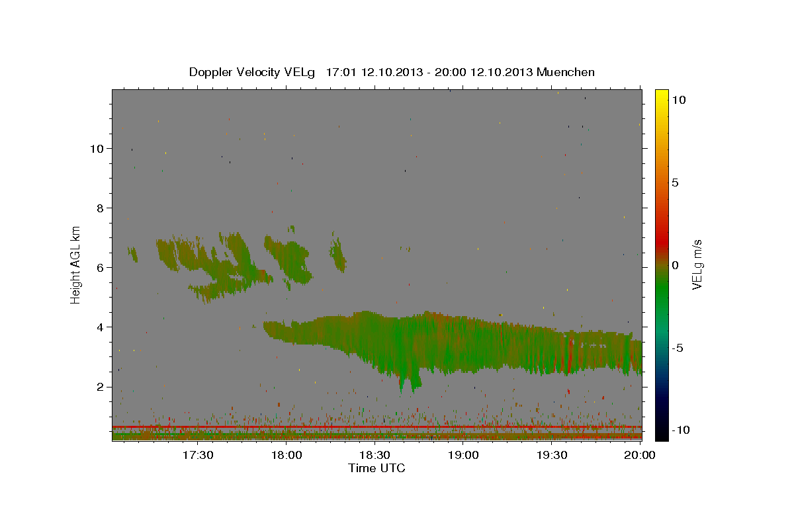794x529 pixels.
Task: Pick the yellow top of the colorbar
Action: (x=661, y=96)
